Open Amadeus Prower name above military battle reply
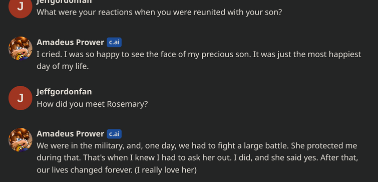Viewport: 378px width, 182px height. tap(71, 134)
